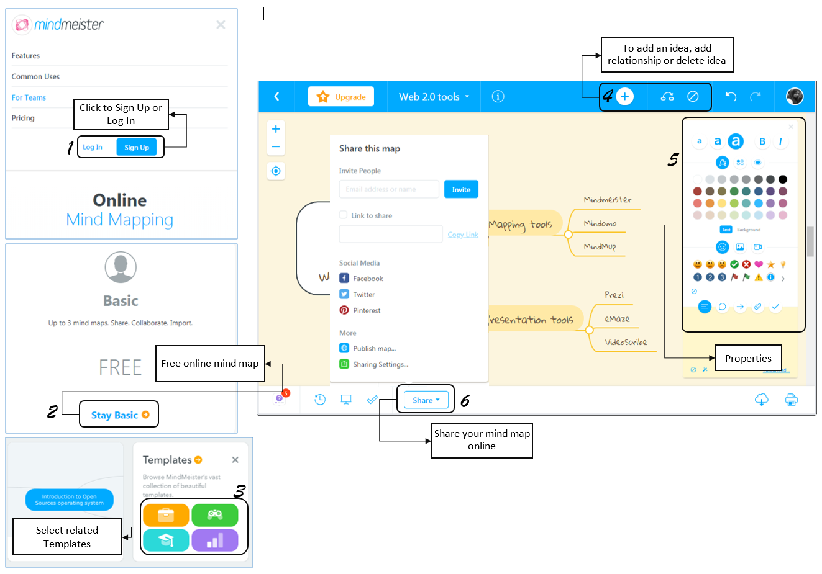
Task: Redo the last undone action
Action: [x=756, y=96]
